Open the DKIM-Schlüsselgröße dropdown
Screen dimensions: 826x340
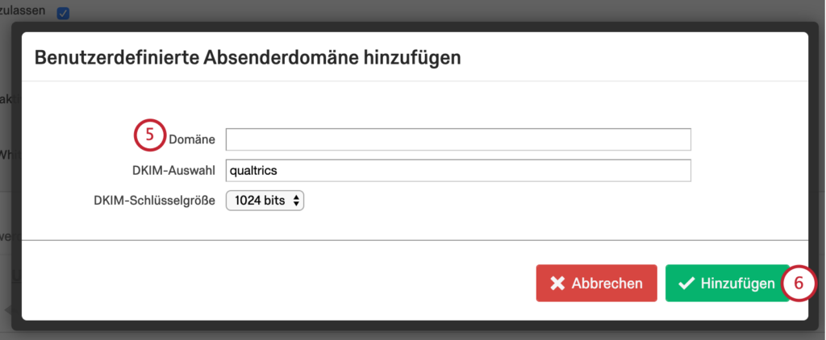[265, 201]
